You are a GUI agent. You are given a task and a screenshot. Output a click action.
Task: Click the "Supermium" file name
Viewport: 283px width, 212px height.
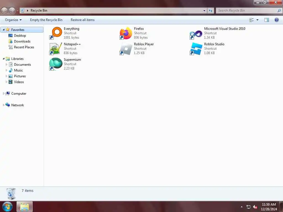pos(72,60)
